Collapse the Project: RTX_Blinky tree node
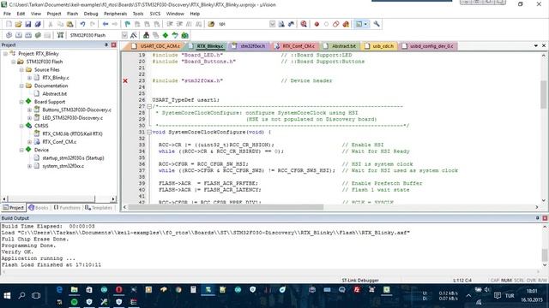Image resolution: width=549 pixels, height=308 pixels. click(6, 54)
